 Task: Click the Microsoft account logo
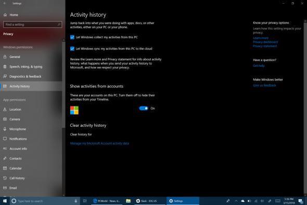pos(74,110)
